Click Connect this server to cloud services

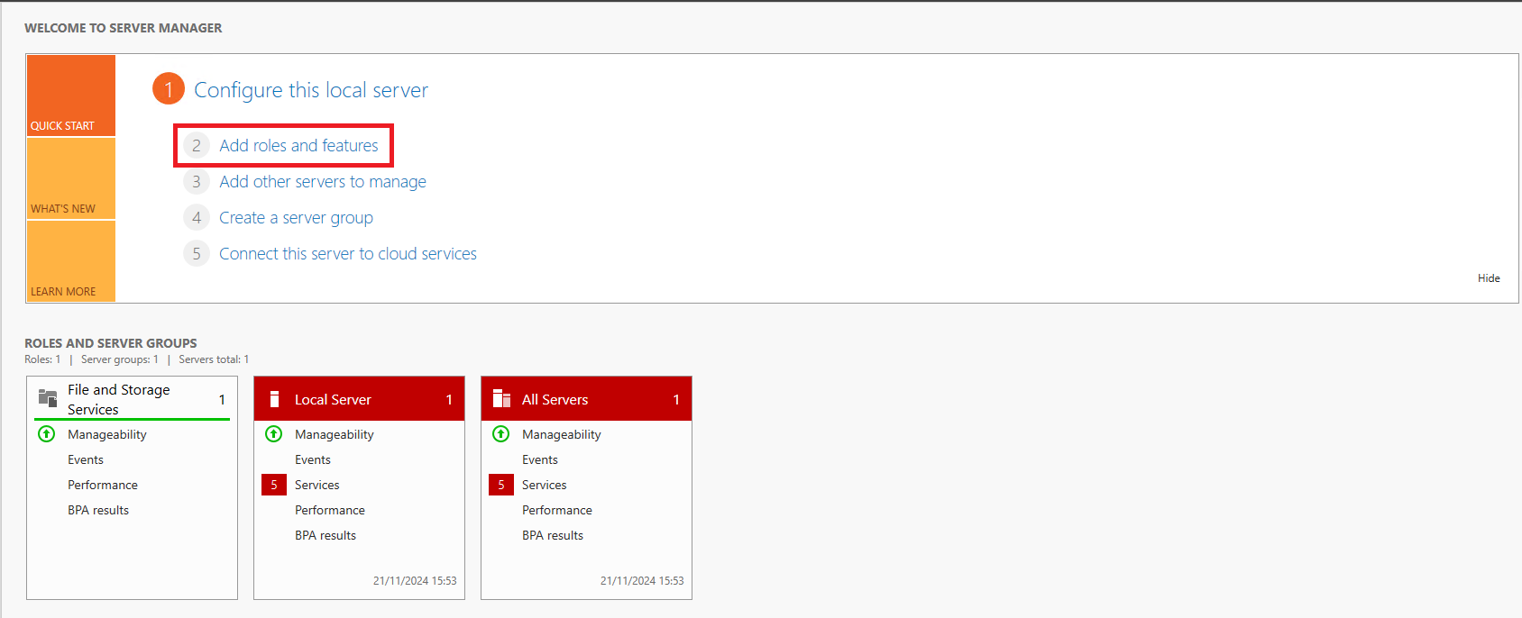348,254
